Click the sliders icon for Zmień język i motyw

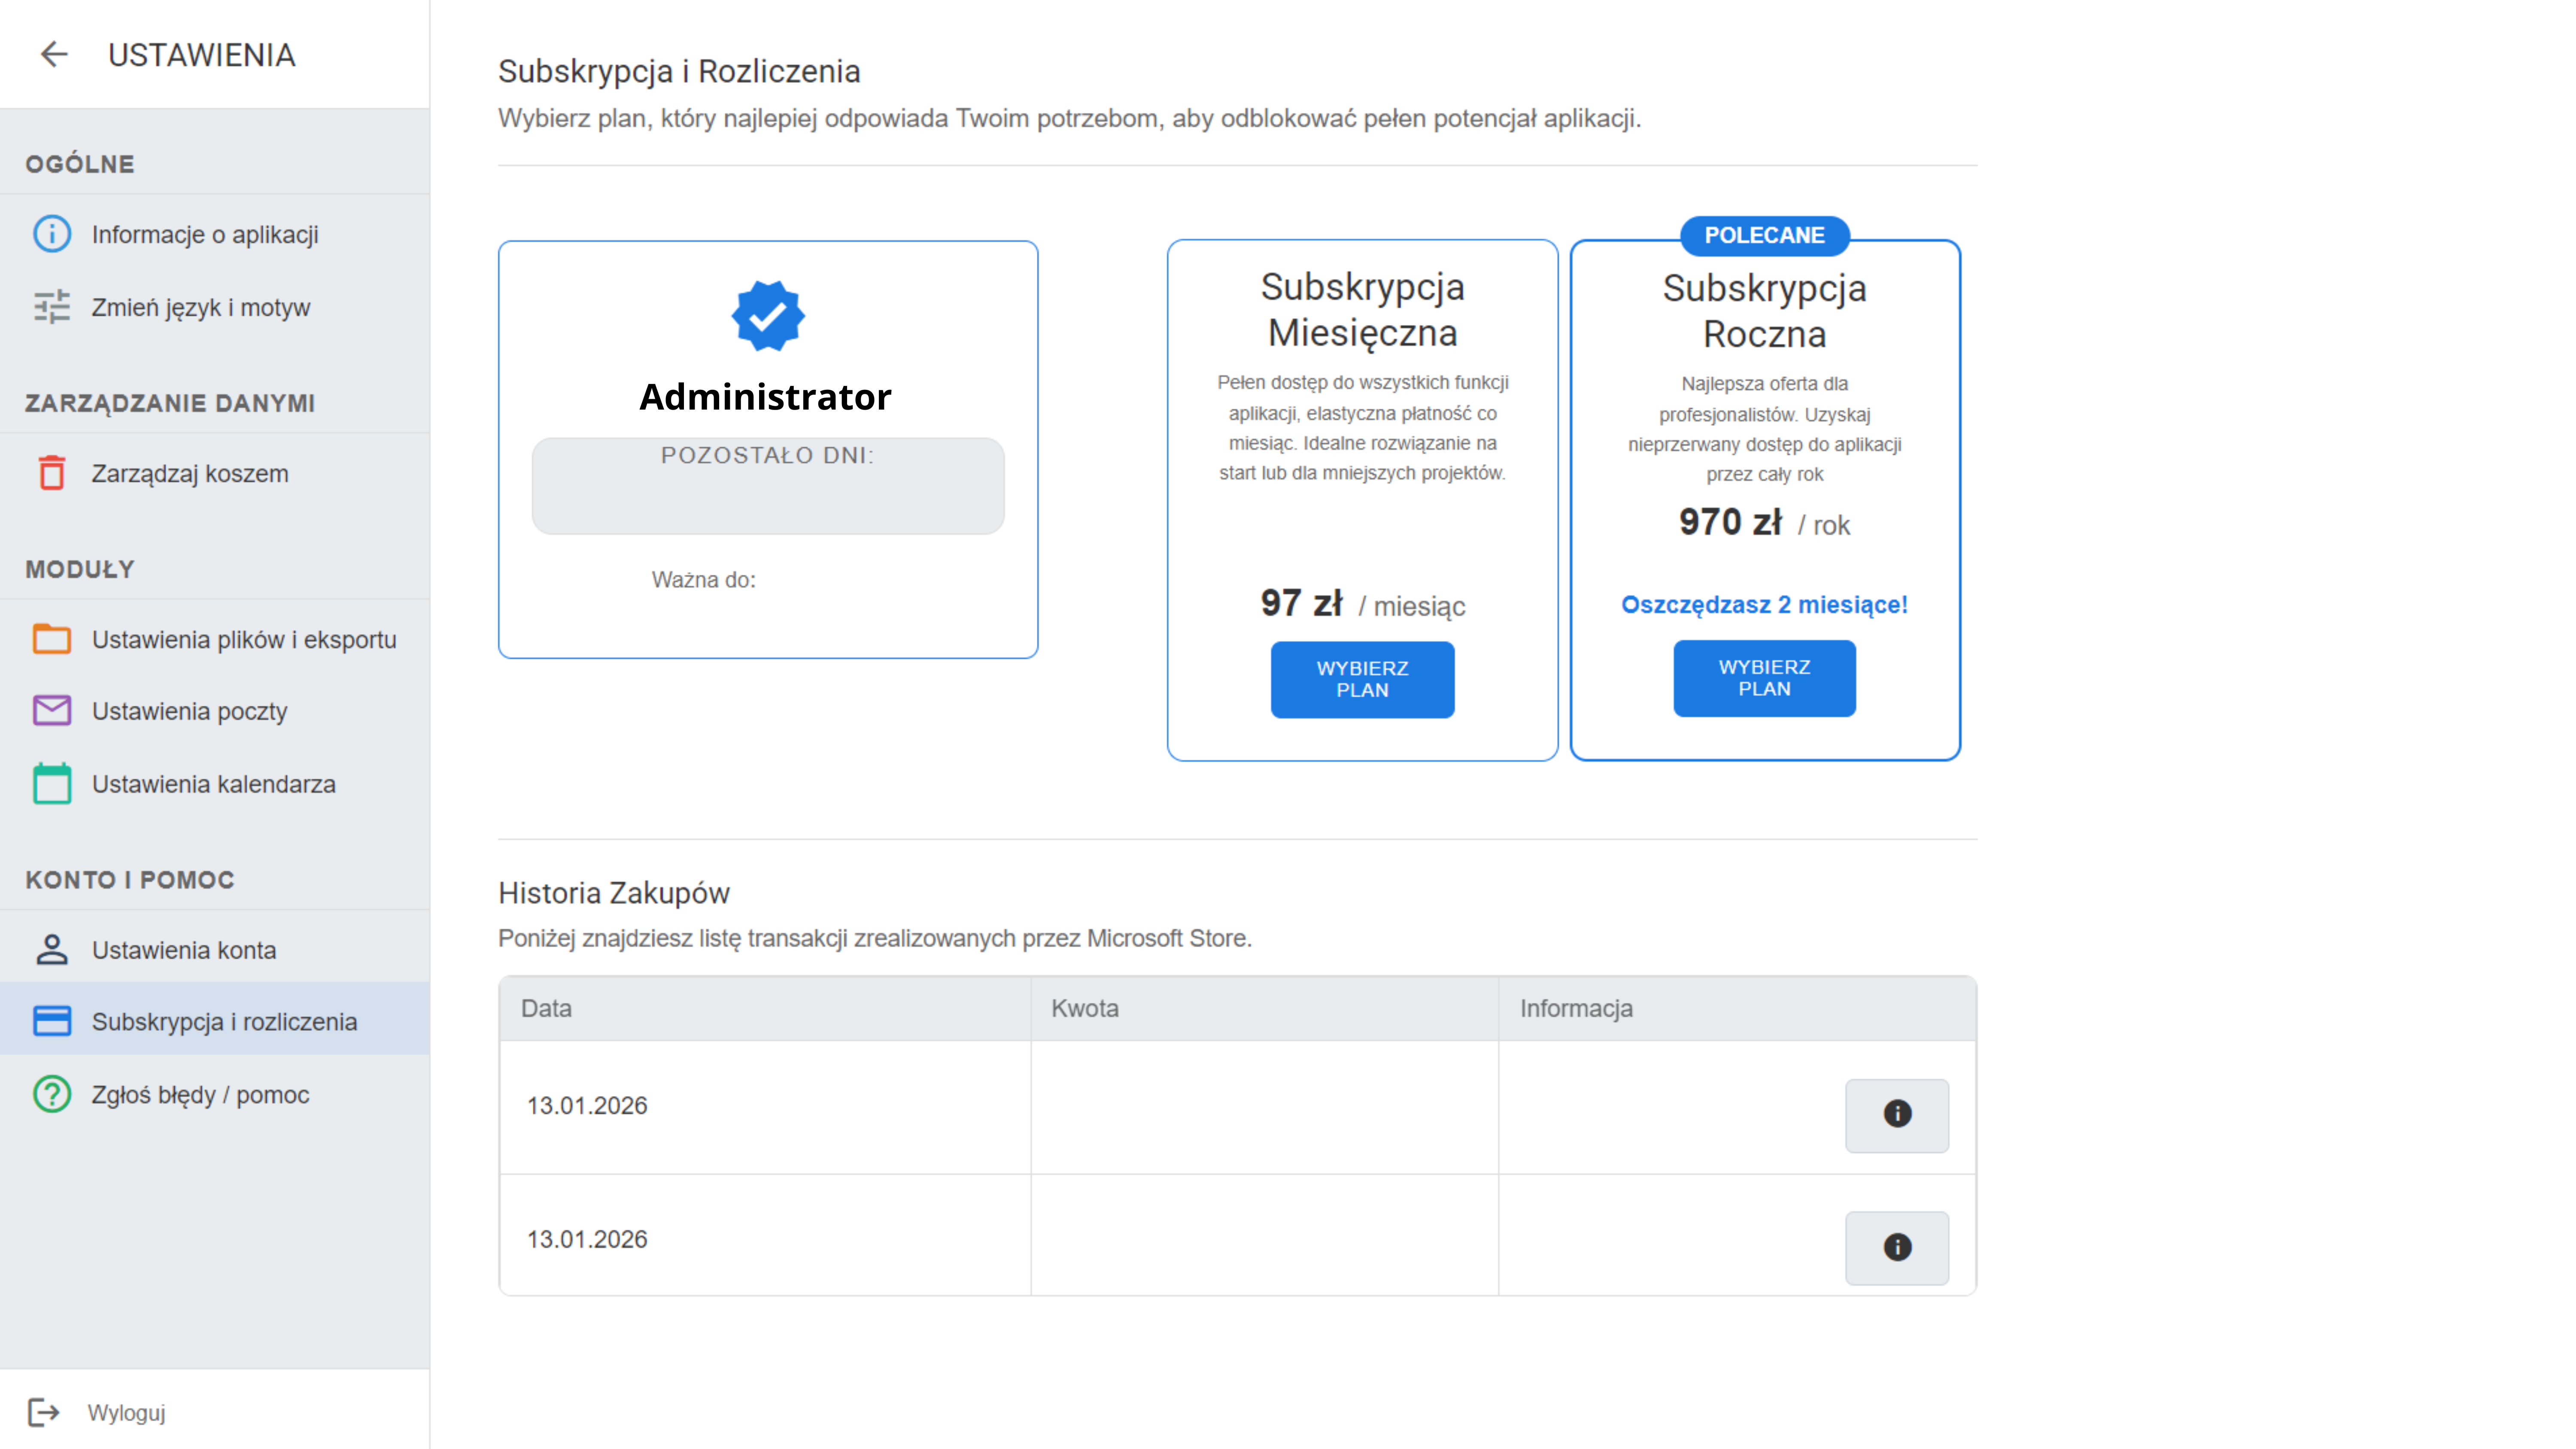(x=52, y=307)
